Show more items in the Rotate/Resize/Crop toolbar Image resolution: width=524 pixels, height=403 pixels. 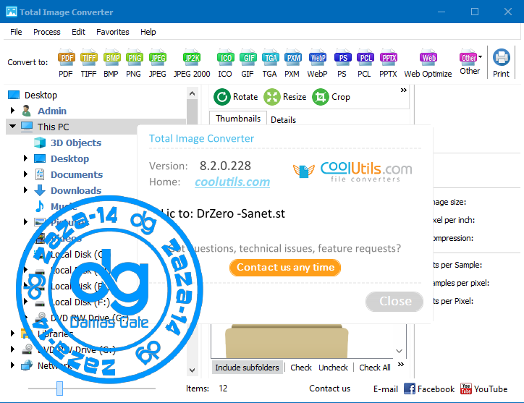[x=403, y=90]
